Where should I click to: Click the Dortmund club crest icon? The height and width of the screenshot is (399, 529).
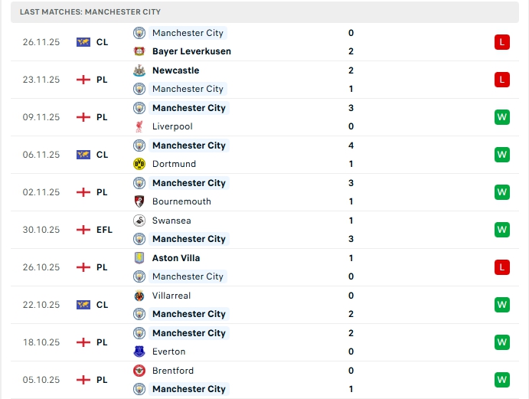coord(139,164)
